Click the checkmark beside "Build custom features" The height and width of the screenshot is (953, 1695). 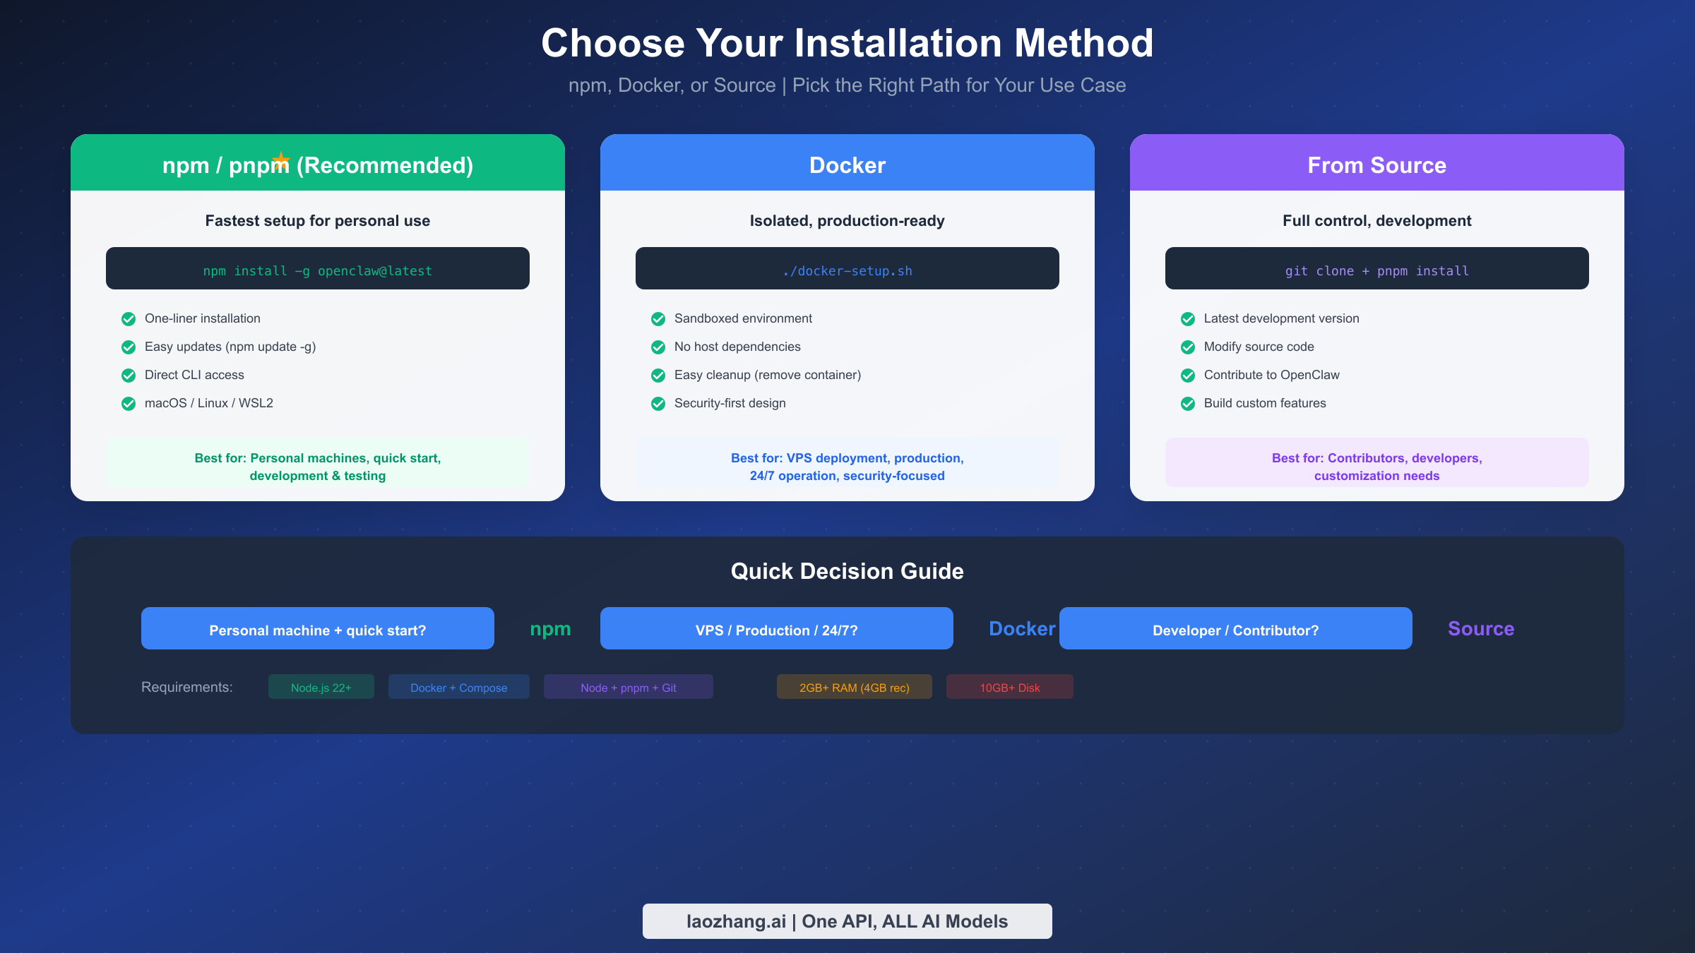click(x=1186, y=403)
